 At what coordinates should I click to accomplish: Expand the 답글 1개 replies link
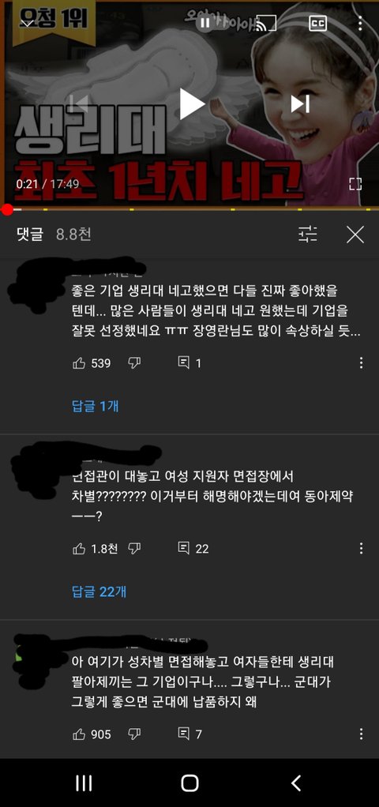pyautogui.click(x=96, y=406)
